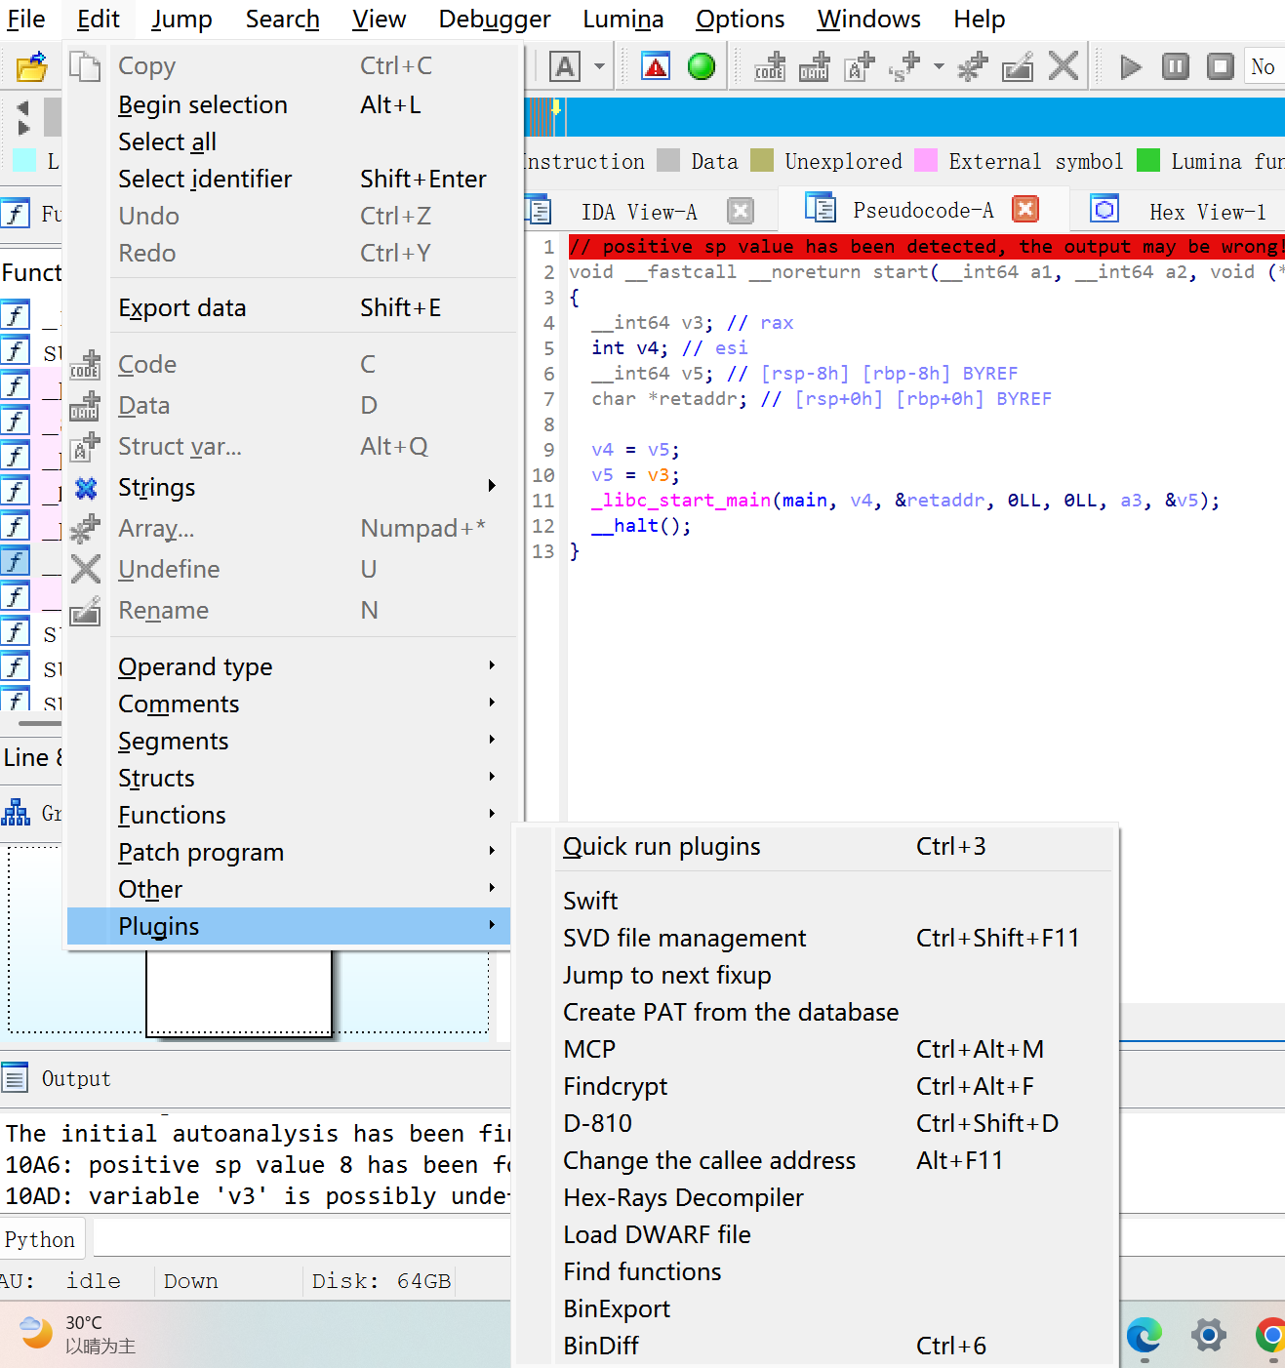Click the Lumina function legend color swatch
This screenshot has width=1285, height=1368.
pos(1148,160)
